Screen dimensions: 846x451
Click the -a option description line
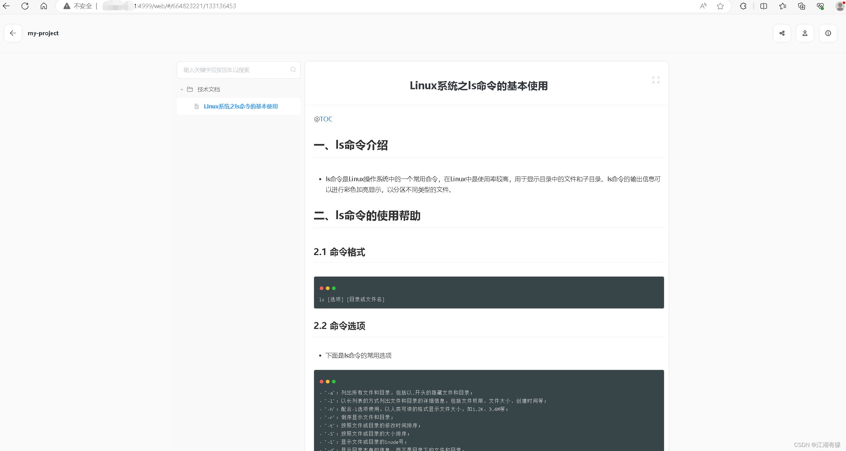coord(396,393)
